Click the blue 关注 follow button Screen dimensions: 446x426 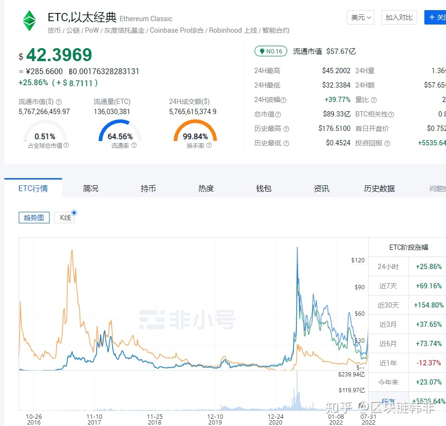[x=435, y=17]
